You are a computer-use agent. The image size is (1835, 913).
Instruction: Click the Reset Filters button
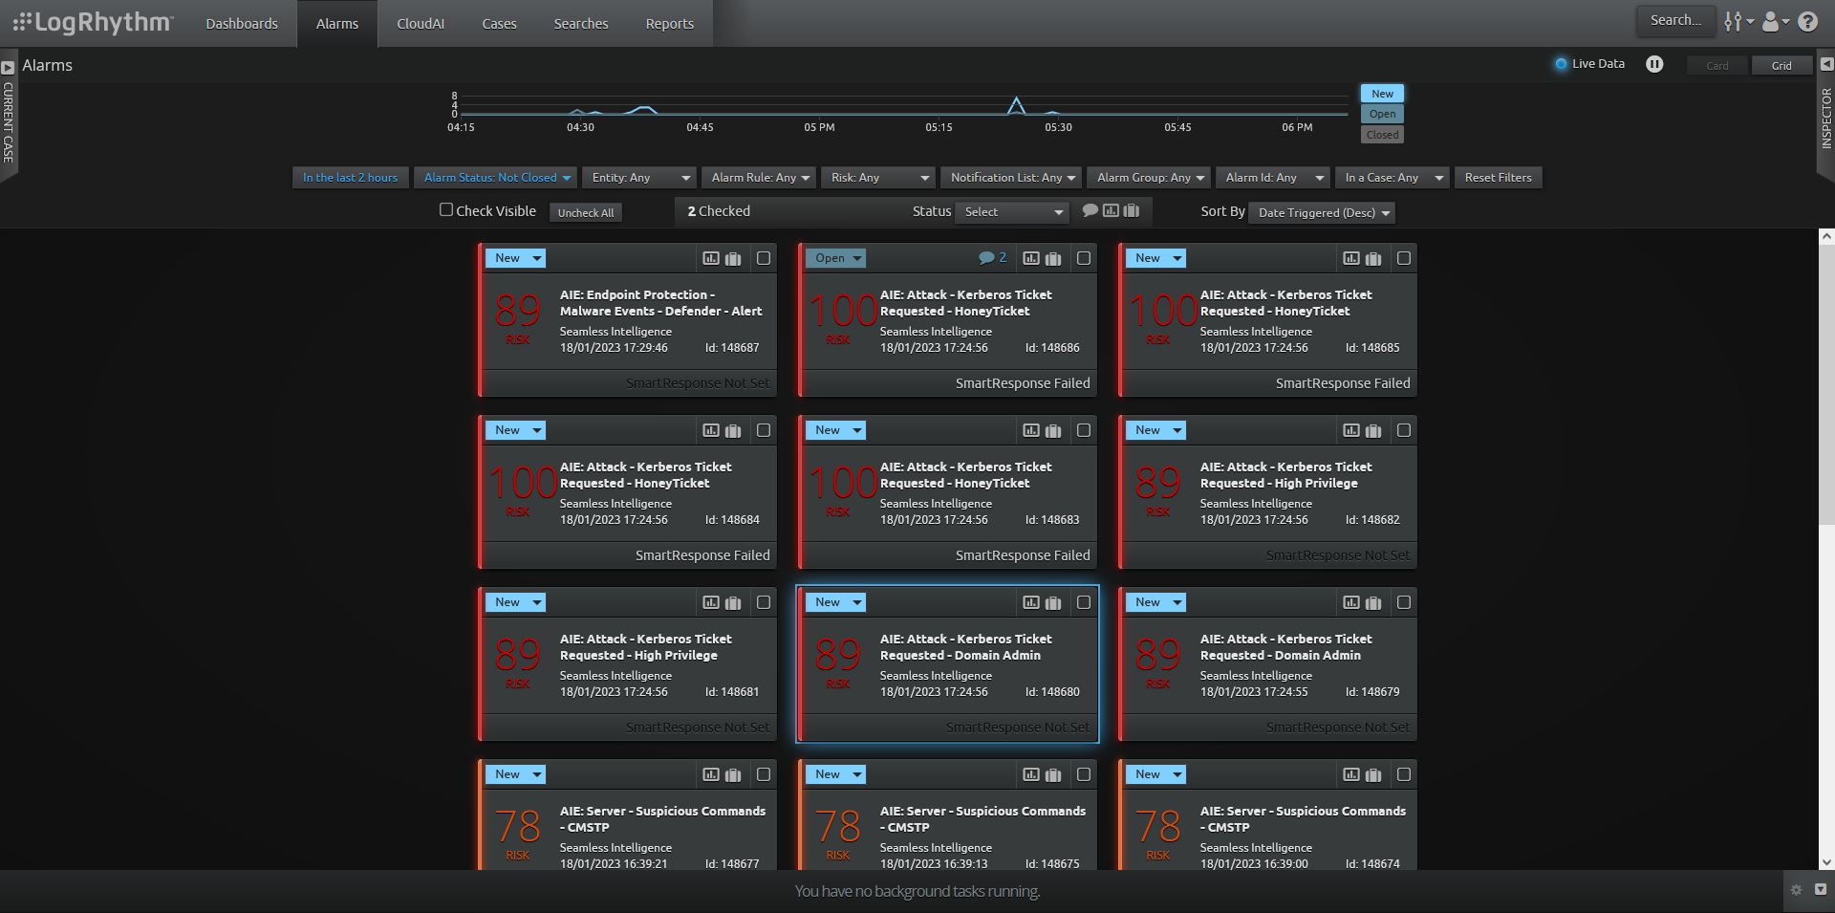pos(1498,177)
